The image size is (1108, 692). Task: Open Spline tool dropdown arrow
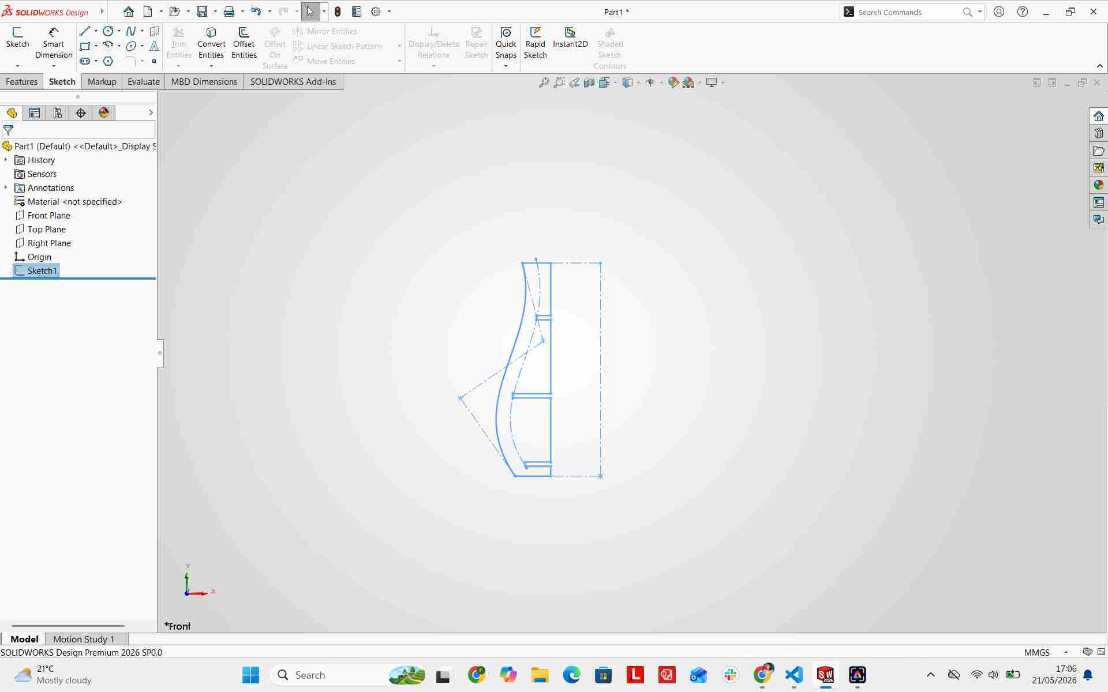142,31
